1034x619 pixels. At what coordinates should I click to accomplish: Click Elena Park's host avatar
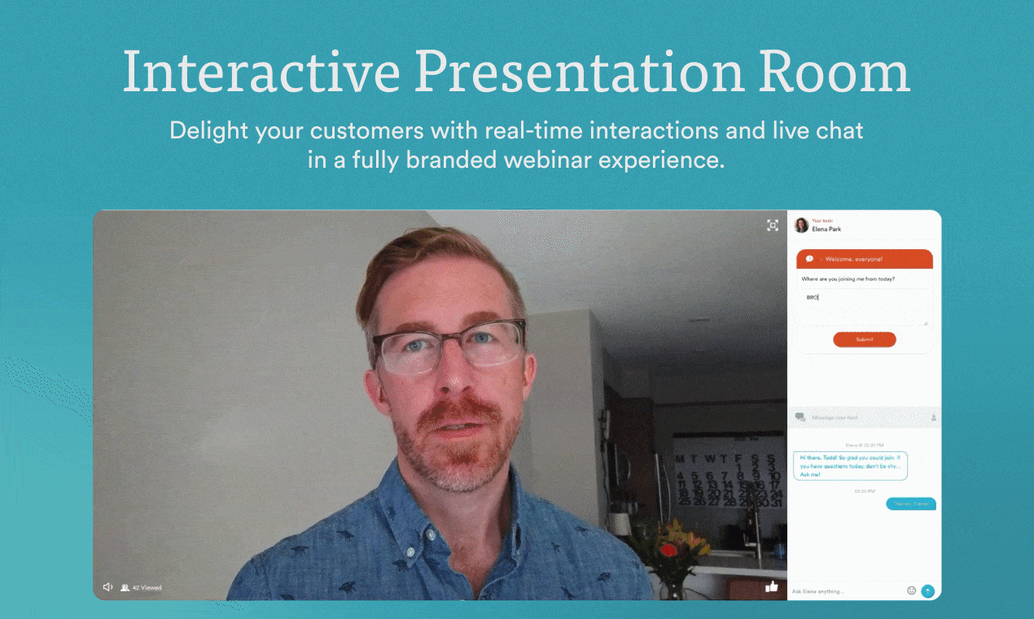[801, 225]
